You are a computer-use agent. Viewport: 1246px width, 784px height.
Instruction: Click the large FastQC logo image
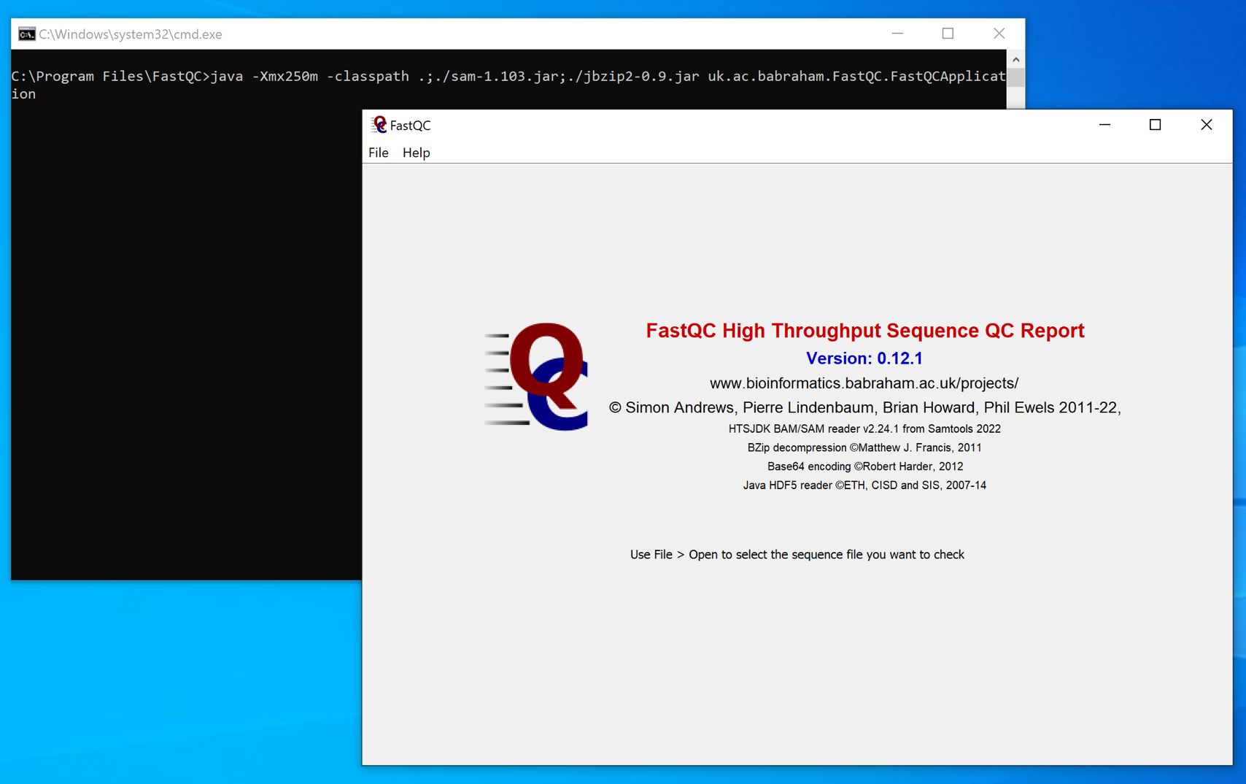pyautogui.click(x=536, y=376)
